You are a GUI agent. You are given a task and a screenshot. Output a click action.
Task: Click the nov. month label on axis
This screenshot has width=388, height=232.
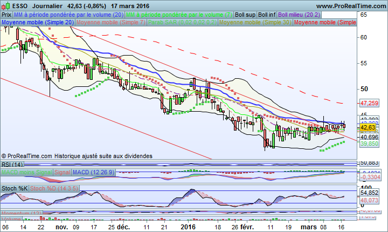[62, 227]
